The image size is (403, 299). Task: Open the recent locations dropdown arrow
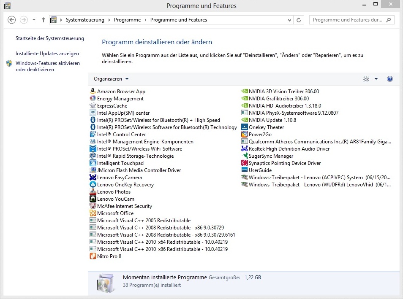click(34, 20)
